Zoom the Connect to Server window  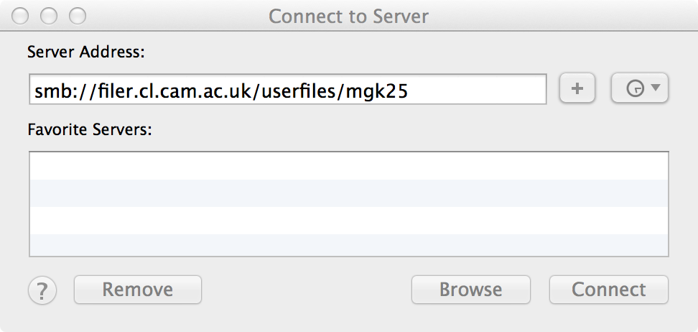(77, 15)
